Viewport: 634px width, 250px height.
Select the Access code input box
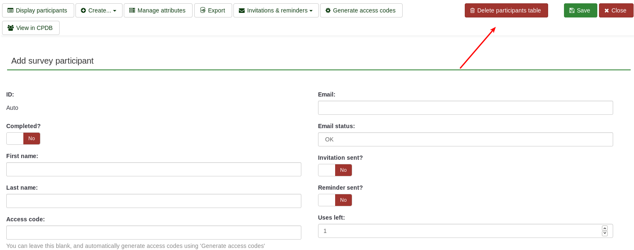pos(153,233)
